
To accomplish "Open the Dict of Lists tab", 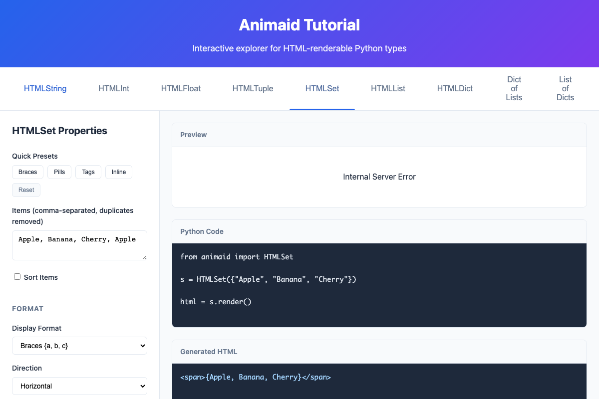I will [x=514, y=88].
